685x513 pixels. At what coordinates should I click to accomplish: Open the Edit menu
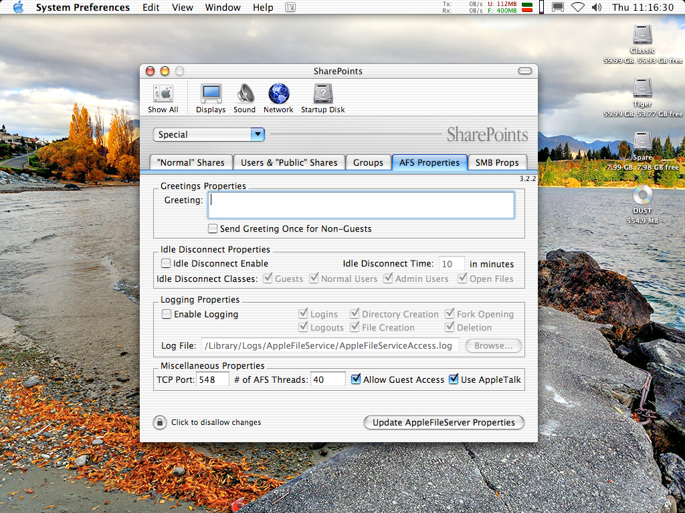click(x=151, y=7)
